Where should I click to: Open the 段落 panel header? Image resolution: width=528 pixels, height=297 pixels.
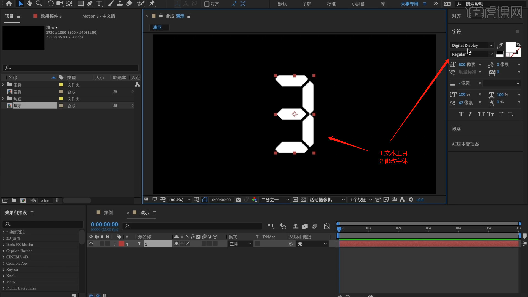456,128
